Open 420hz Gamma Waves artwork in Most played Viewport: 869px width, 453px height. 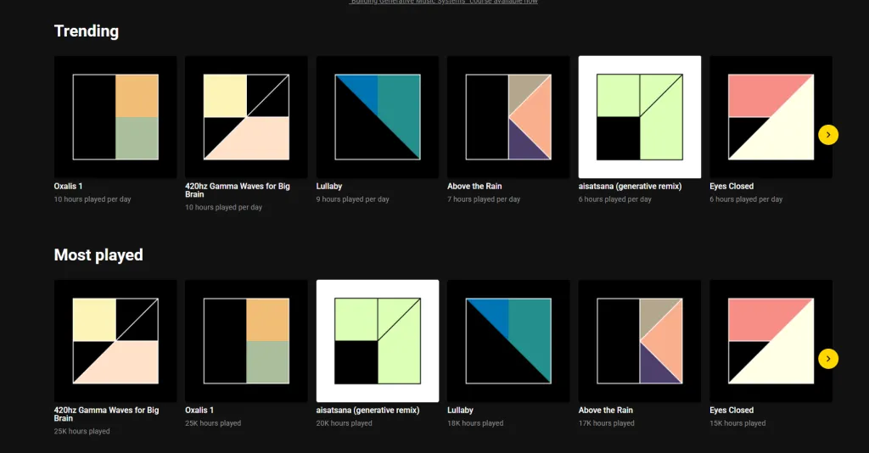point(115,341)
